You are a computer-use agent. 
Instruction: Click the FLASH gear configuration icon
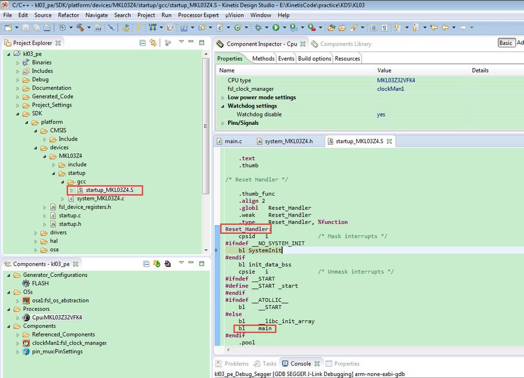pyautogui.click(x=26, y=283)
